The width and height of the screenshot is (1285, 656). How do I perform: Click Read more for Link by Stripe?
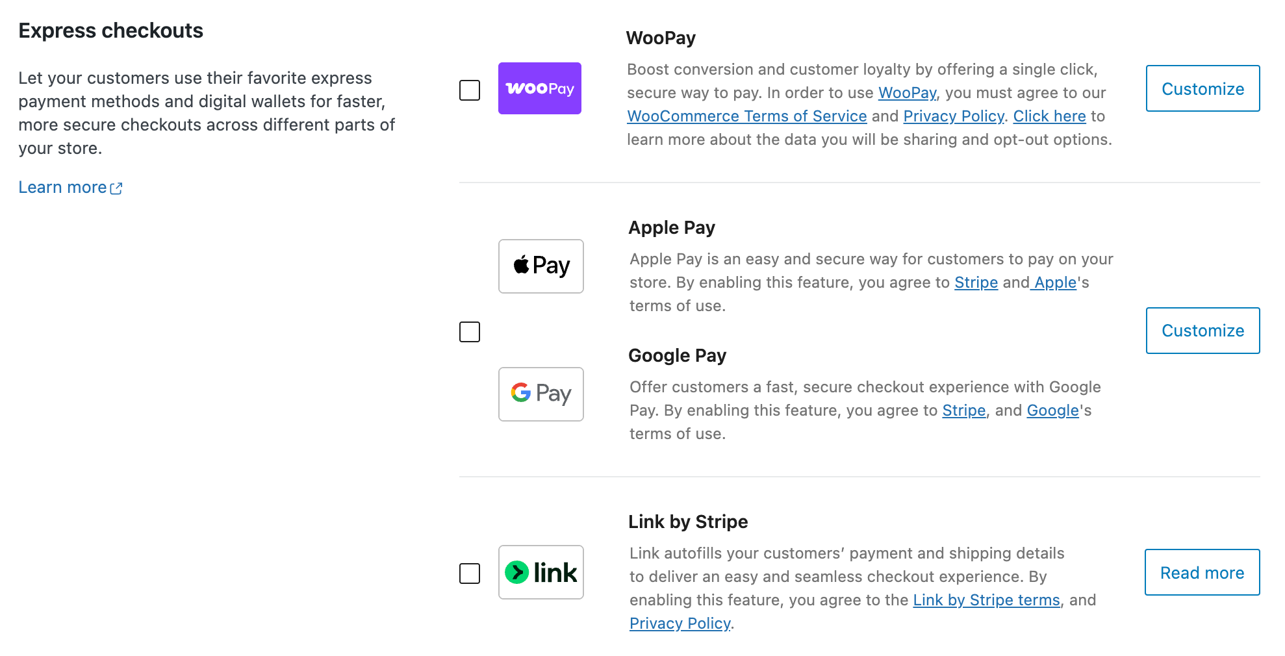(x=1201, y=572)
